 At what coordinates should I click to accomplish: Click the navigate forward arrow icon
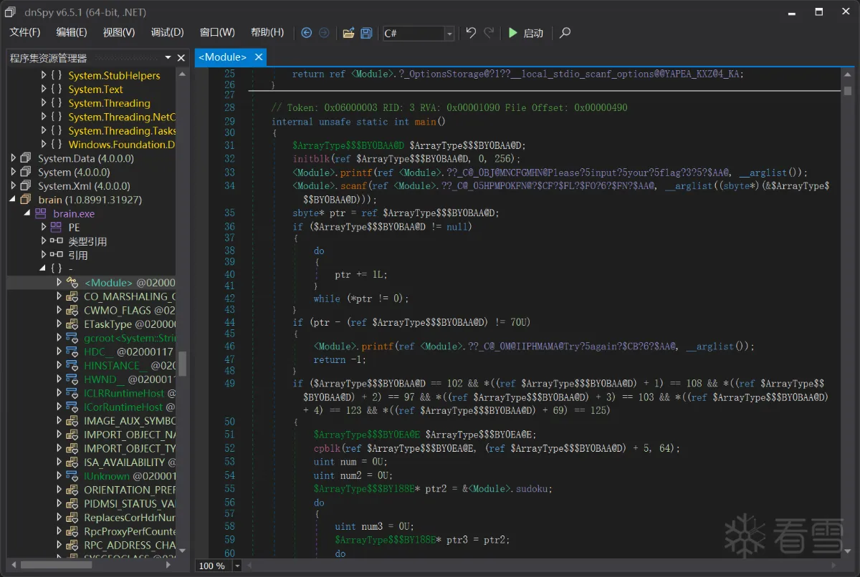click(x=324, y=33)
